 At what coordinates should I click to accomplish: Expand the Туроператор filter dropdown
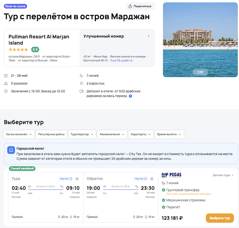pos(82,134)
